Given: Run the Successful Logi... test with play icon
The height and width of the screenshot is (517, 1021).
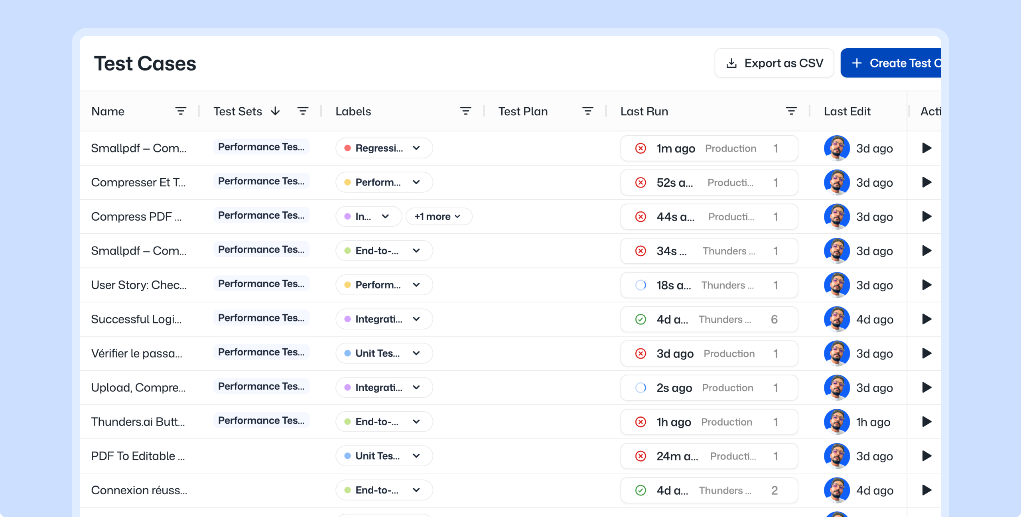Looking at the screenshot, I should [x=926, y=319].
